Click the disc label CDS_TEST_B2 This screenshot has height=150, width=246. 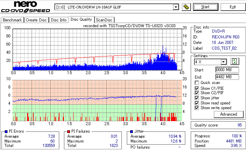[x=224, y=48]
